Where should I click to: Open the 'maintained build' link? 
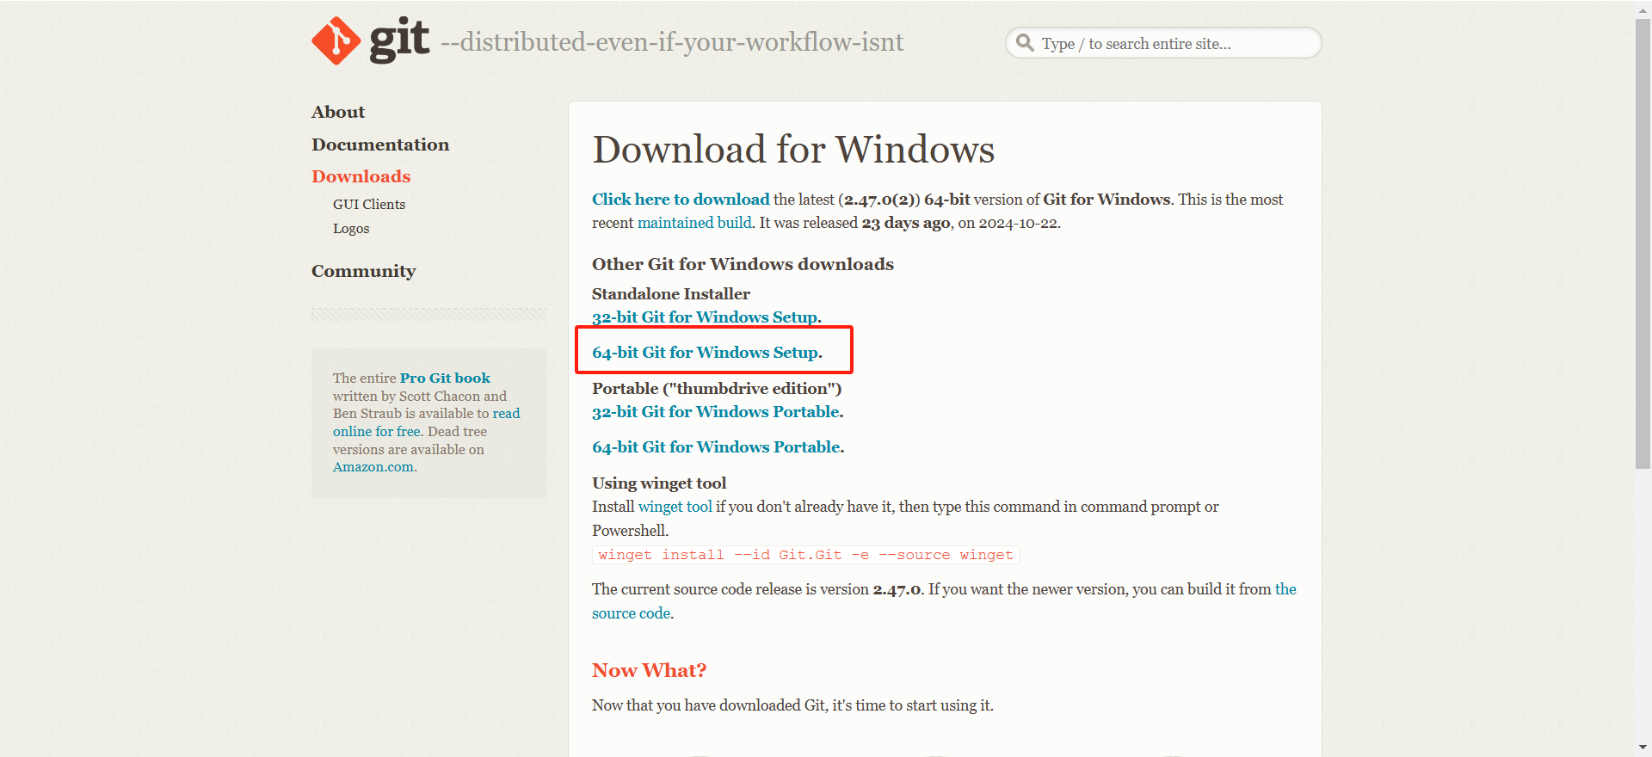click(694, 223)
